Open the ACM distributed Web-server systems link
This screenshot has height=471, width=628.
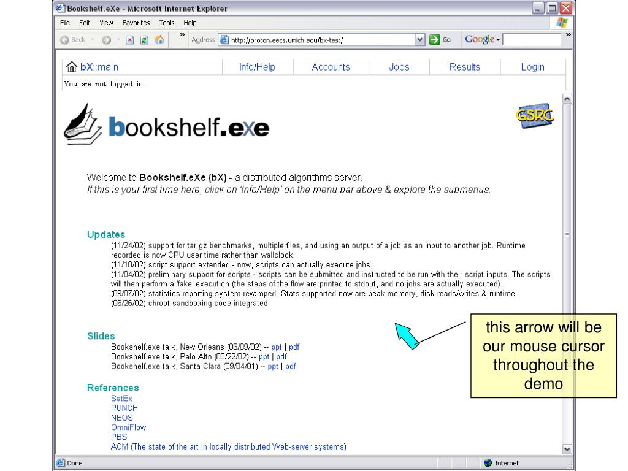(x=229, y=446)
